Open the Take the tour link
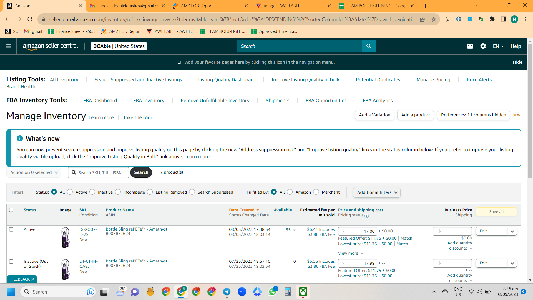The height and width of the screenshot is (300, 533). [x=138, y=117]
